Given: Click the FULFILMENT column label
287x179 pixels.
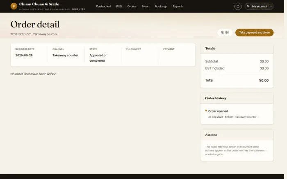Looking at the screenshot, I should 134,49.
